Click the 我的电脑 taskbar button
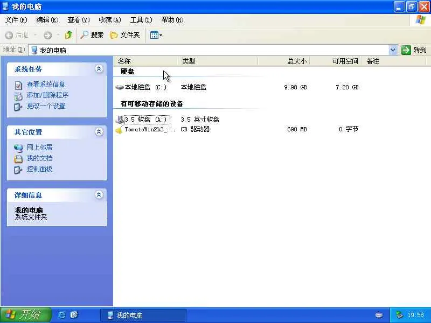The width and height of the screenshot is (431, 323). point(143,315)
